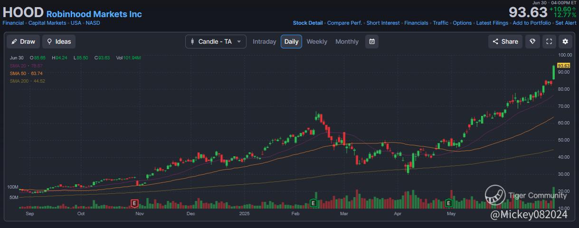Switch to the Intraday timeframe
Screen dimensions: 579x228
pos(264,42)
